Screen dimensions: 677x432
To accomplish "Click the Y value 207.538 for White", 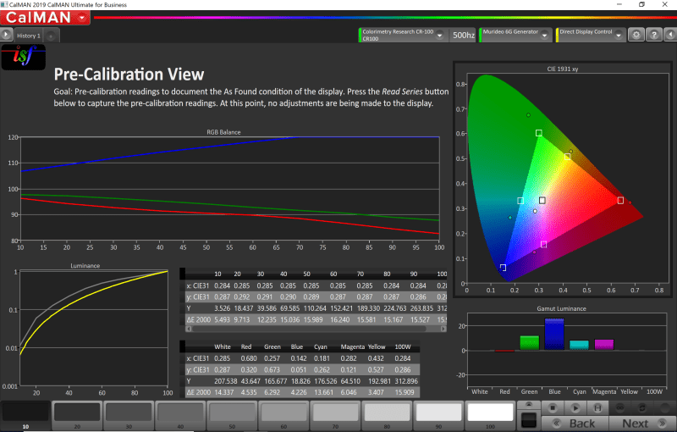I will 225,381.
